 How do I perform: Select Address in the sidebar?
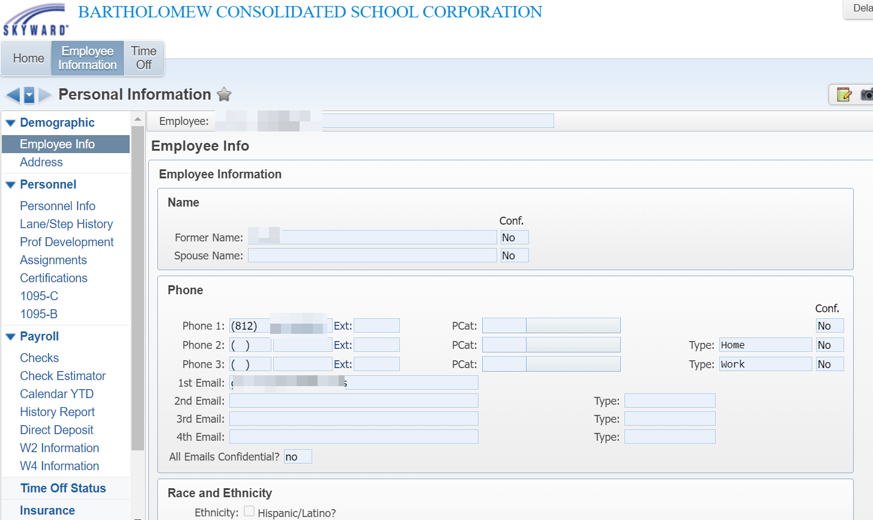pos(41,162)
